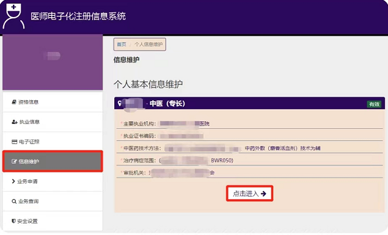
Task: Click the 个人信息维护 breadcrumb
Action: tap(148, 44)
